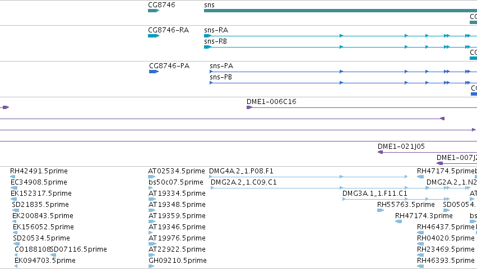This screenshot has width=477, height=269.
Task: Select the sns-RB transcript line
Action: (340, 47)
